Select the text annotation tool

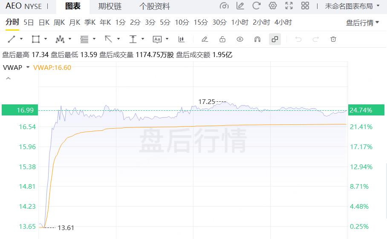tap(157, 39)
